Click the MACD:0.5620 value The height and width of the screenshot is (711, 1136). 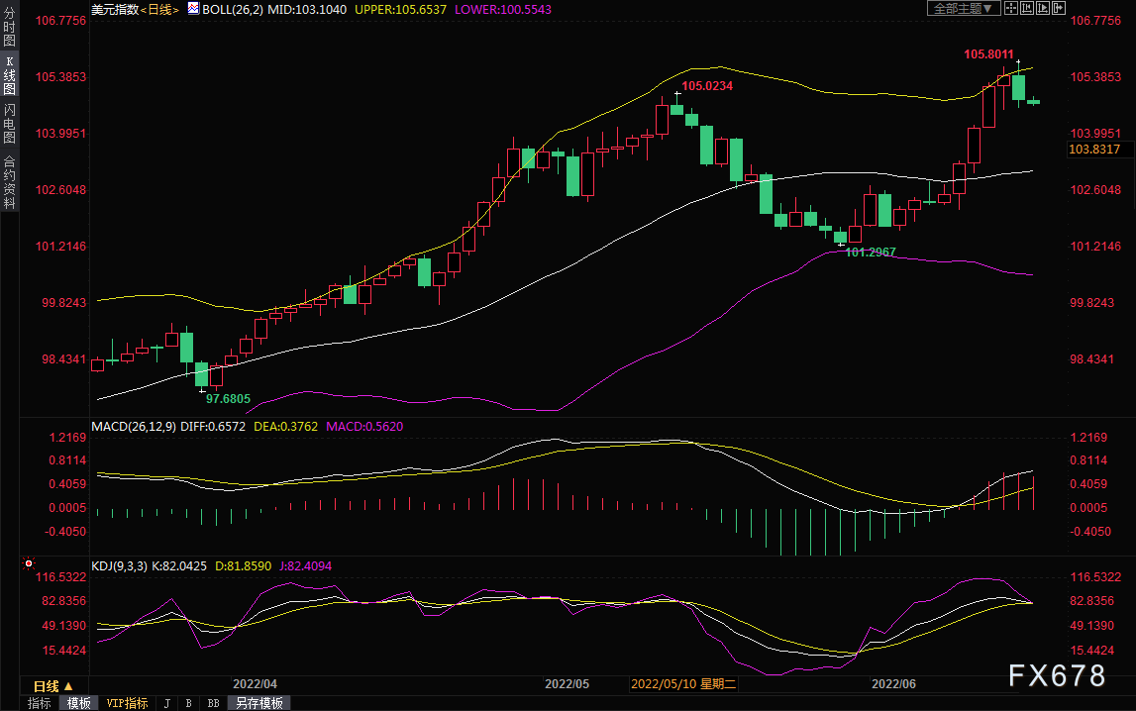364,427
